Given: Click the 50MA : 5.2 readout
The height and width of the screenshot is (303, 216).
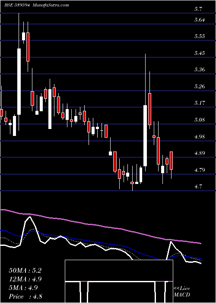Looking at the screenshot, I should point(25,271).
